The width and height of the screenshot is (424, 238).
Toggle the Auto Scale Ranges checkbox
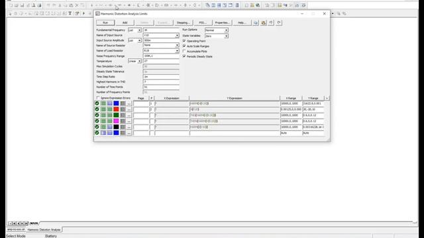click(x=184, y=46)
